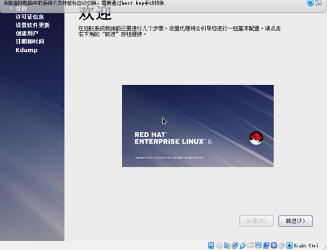Click the 欢迎 page heading
This screenshot has height=250, width=327.
pos(95,13)
